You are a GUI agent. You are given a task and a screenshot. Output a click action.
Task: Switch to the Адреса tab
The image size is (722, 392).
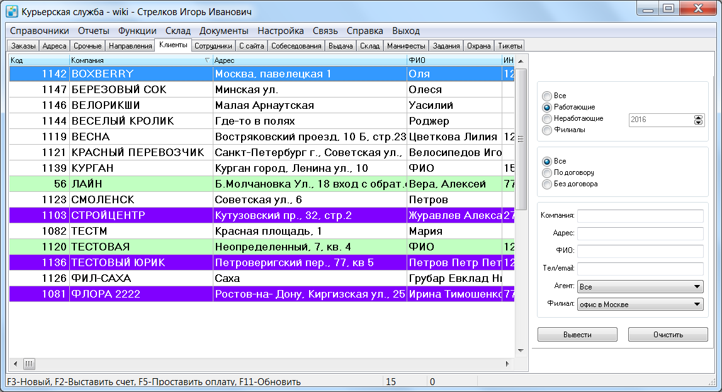[x=54, y=46]
